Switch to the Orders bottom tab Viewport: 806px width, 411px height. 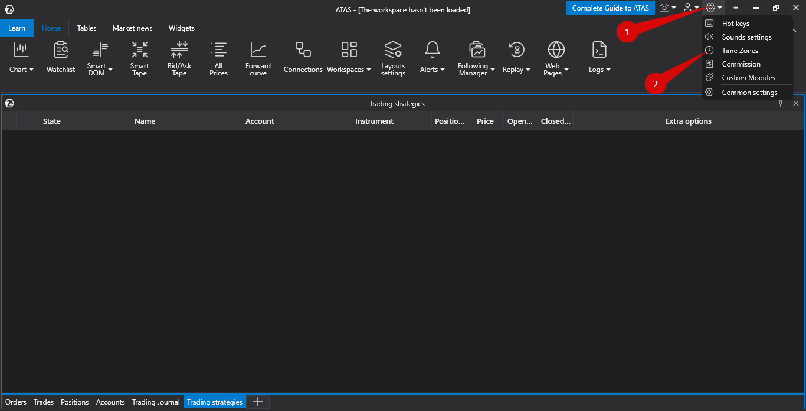(16, 402)
